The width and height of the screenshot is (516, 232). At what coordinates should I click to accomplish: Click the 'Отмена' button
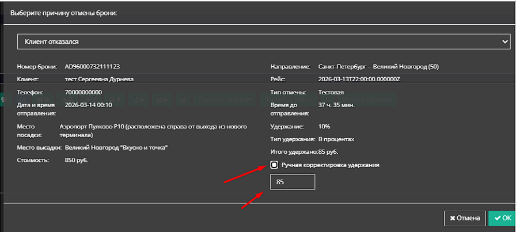[x=465, y=219]
